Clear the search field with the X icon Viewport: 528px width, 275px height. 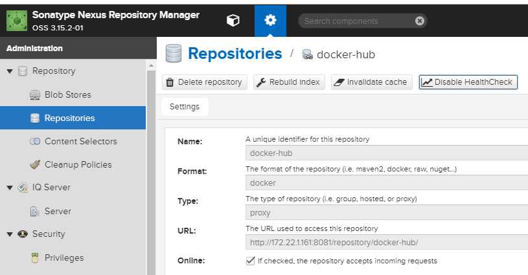pyautogui.click(x=420, y=21)
